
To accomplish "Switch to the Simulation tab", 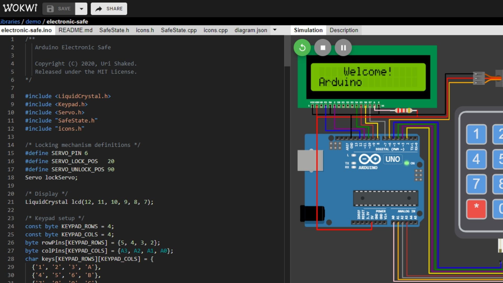I will pyautogui.click(x=308, y=30).
